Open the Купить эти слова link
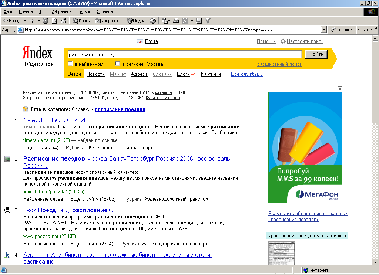Image resolution: width=379 pixels, height=275 pixels. click(163, 98)
